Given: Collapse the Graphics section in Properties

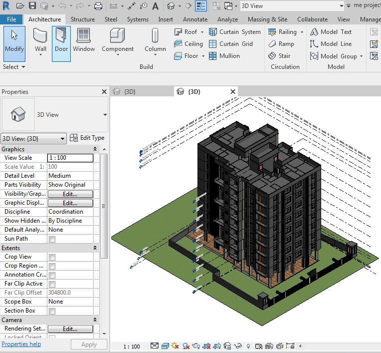Looking at the screenshot, I should click(95, 149).
